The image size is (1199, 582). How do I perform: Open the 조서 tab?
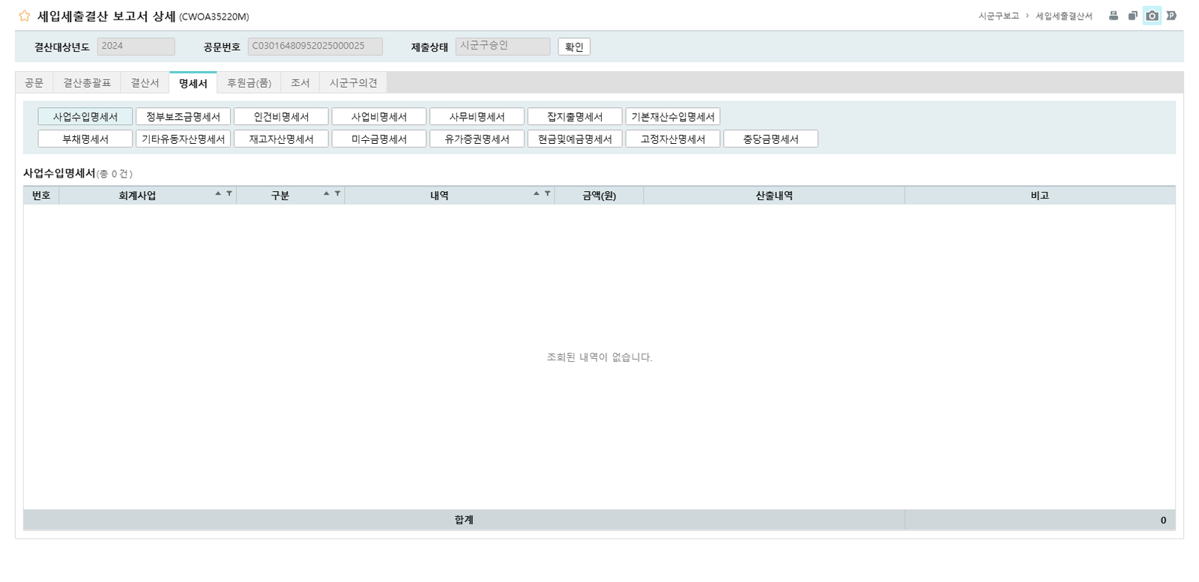pyautogui.click(x=300, y=83)
